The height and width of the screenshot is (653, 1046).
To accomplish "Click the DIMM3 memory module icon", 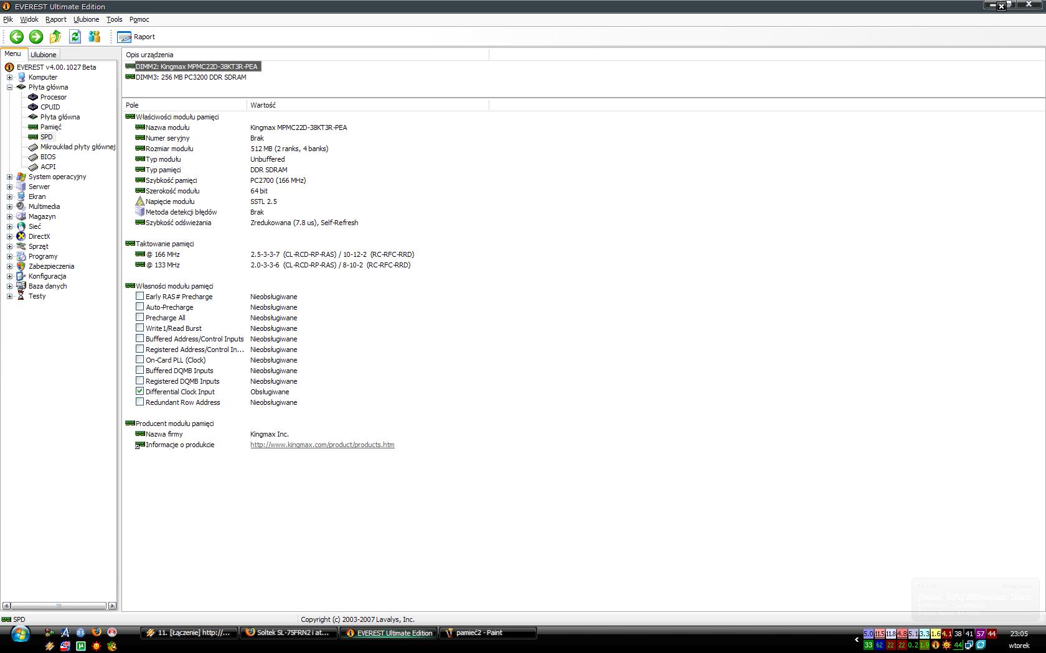I will click(130, 77).
